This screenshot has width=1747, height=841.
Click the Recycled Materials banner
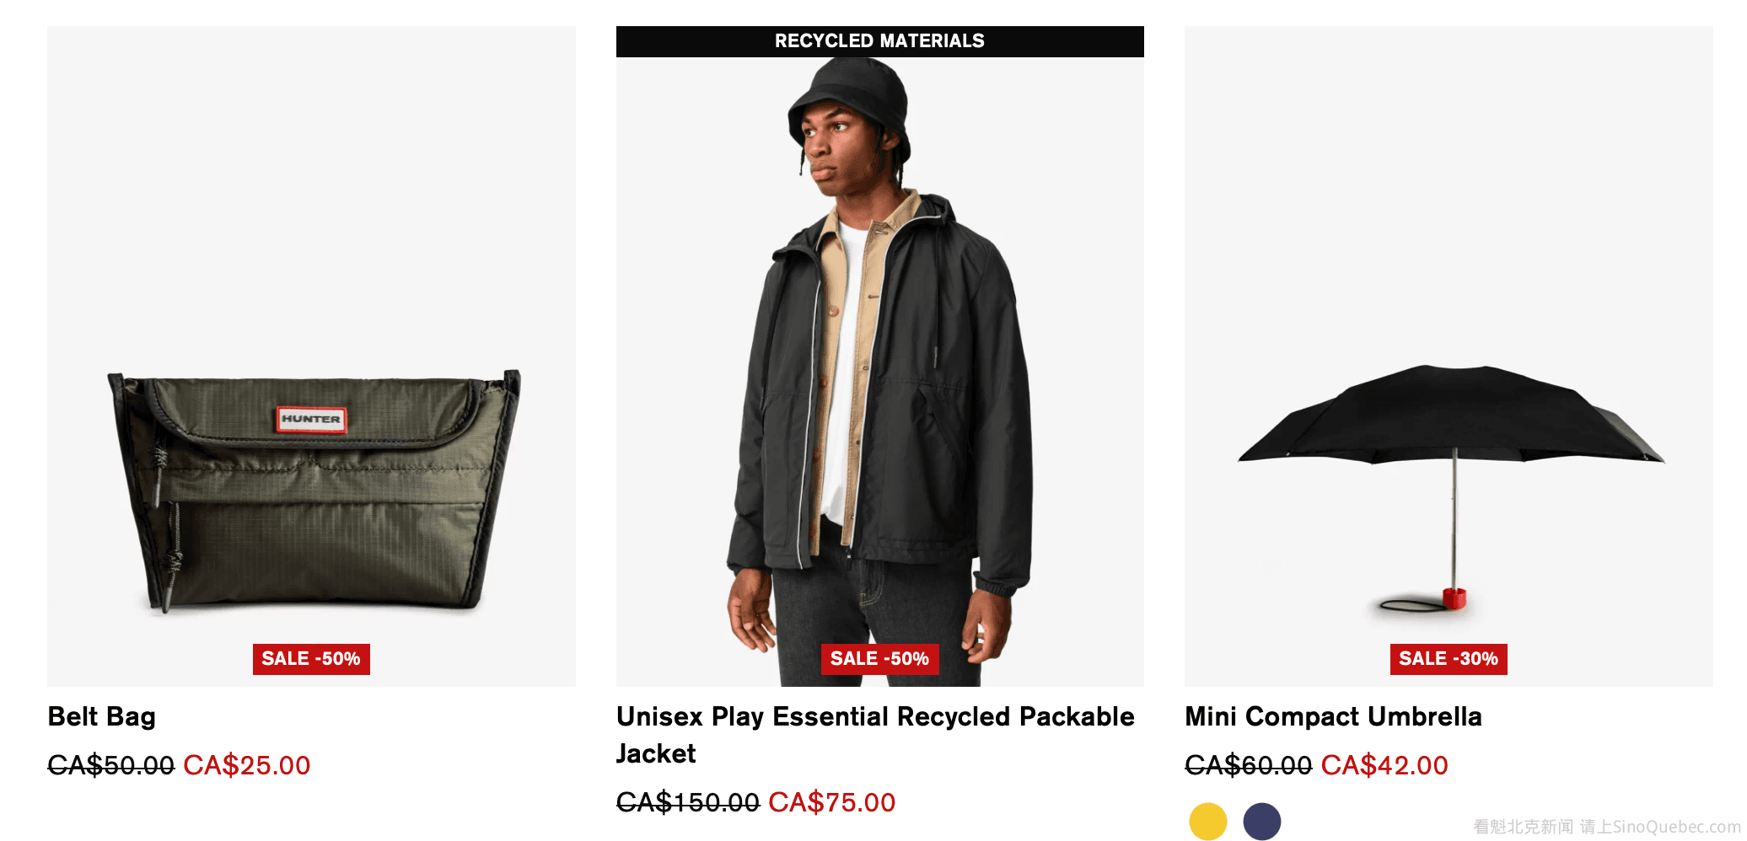click(879, 41)
